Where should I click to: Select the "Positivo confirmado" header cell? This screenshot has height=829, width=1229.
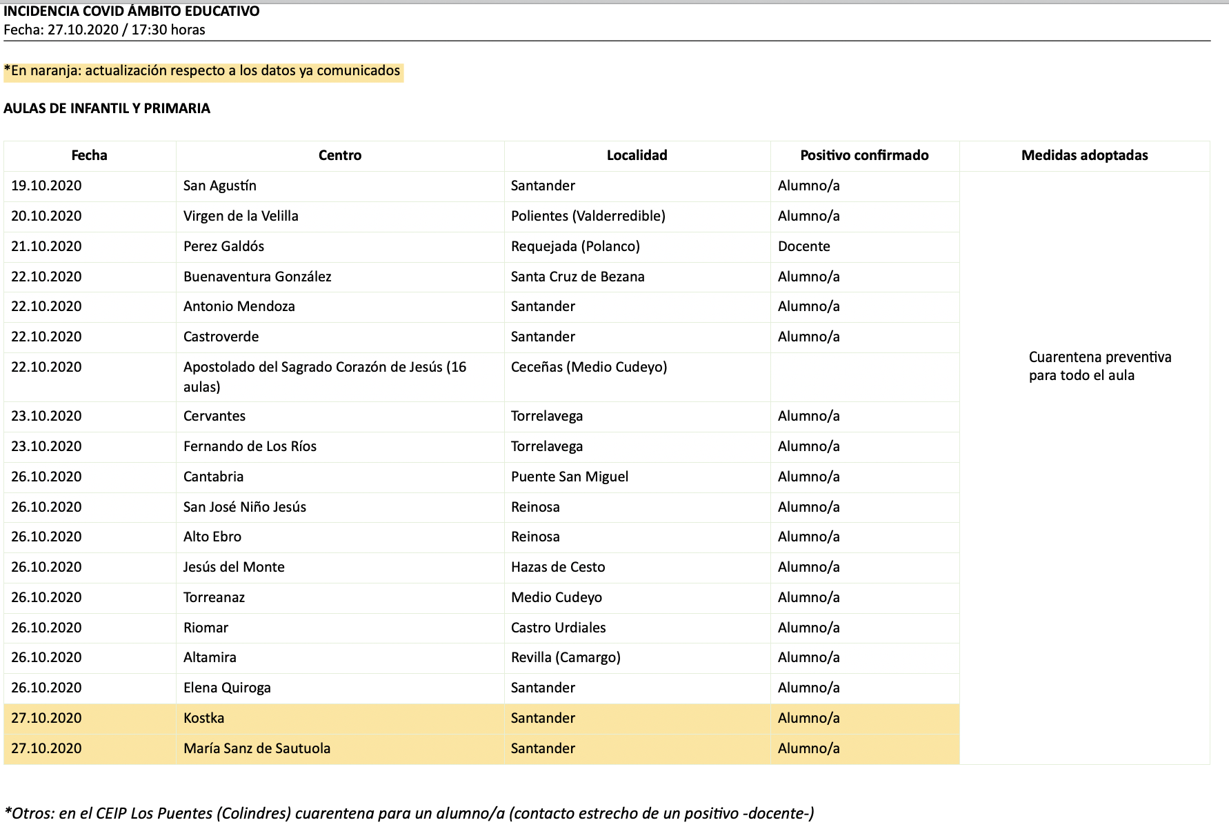click(x=863, y=155)
